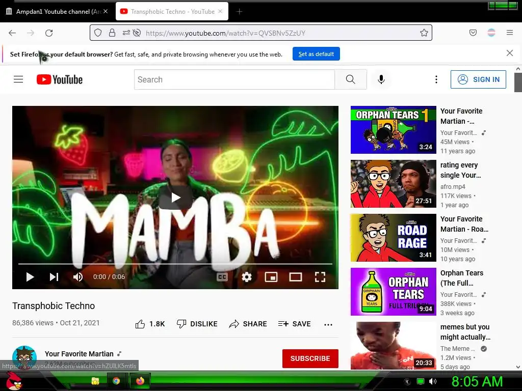
Task: Open the 20:33 memes video thumbnail
Action: tap(393, 346)
